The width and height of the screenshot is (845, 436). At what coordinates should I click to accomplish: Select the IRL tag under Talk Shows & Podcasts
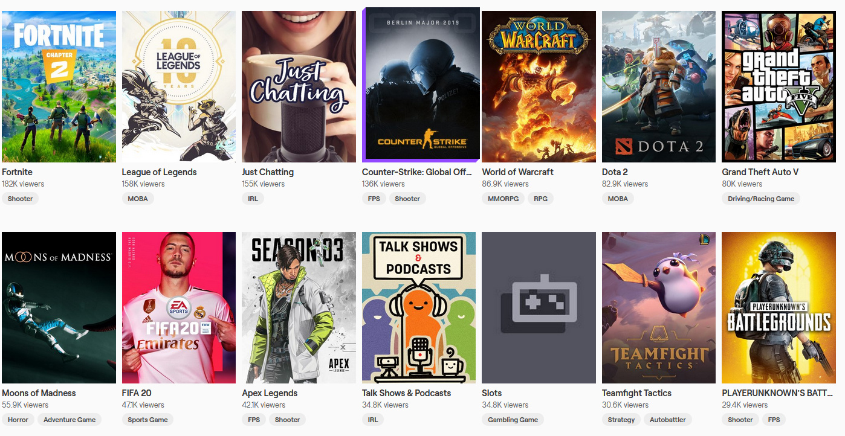pos(373,420)
